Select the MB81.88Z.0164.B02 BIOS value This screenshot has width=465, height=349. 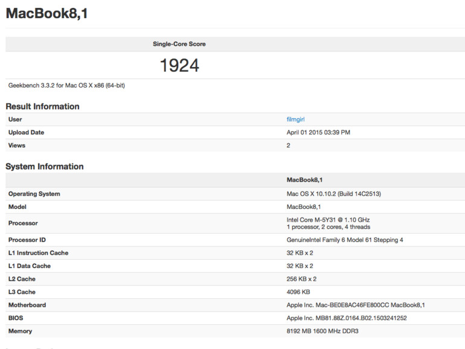pos(347,318)
